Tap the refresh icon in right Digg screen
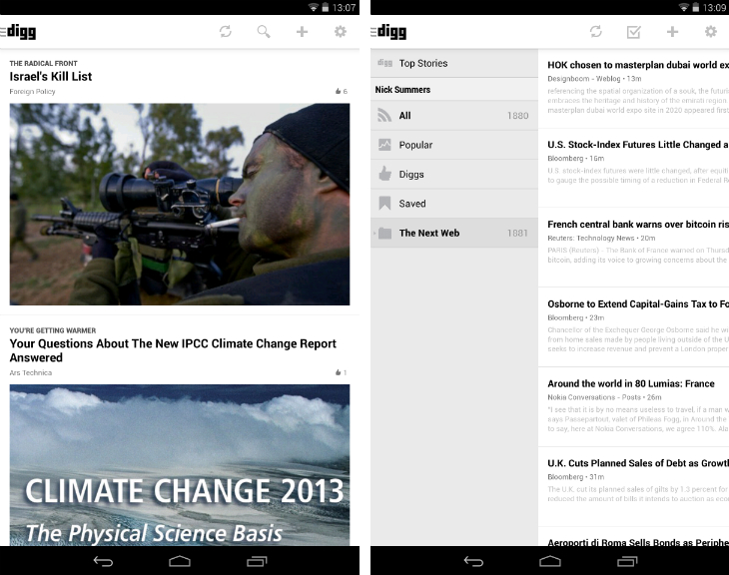 coord(595,32)
